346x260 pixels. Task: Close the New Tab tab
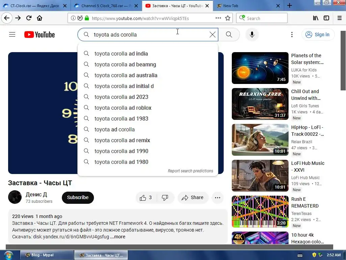[278, 6]
